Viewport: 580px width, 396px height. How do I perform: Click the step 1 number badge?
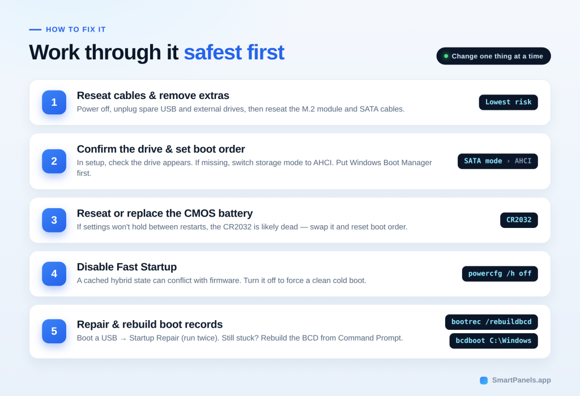(x=54, y=102)
